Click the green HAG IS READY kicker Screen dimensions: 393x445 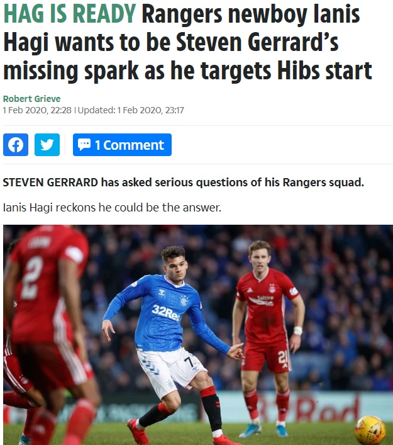click(x=70, y=14)
